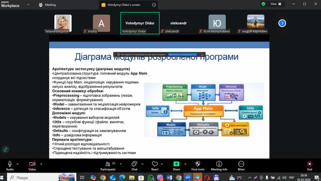Open Meeting info
This screenshot has width=321, height=181.
pos(219,164)
